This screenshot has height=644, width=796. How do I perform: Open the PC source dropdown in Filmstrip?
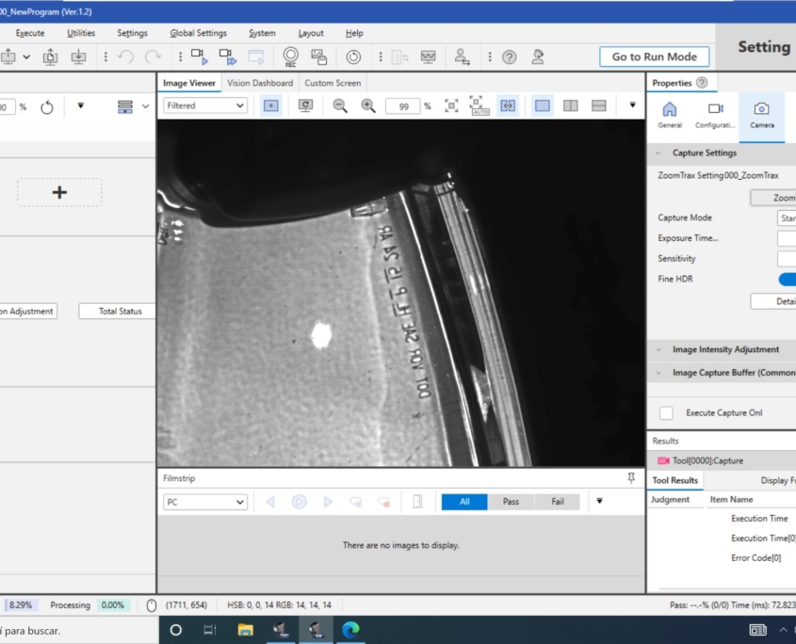click(x=205, y=502)
